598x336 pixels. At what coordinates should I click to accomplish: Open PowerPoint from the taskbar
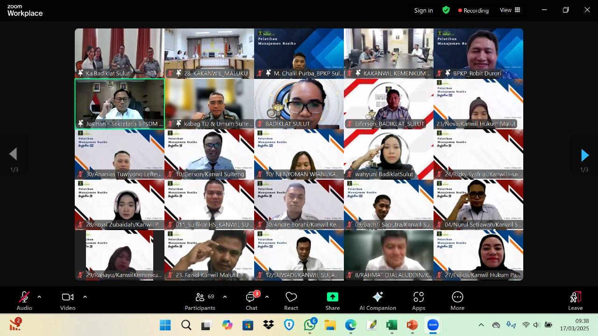[412, 325]
